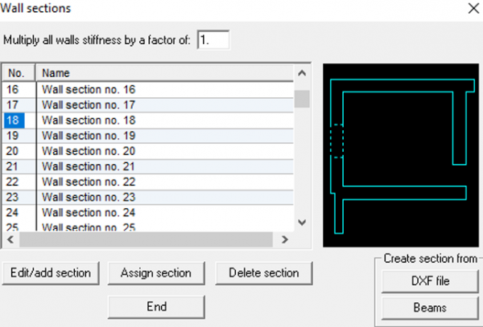The image size is (483, 327).
Task: Select Wall section no. 19 row
Action: click(x=148, y=136)
